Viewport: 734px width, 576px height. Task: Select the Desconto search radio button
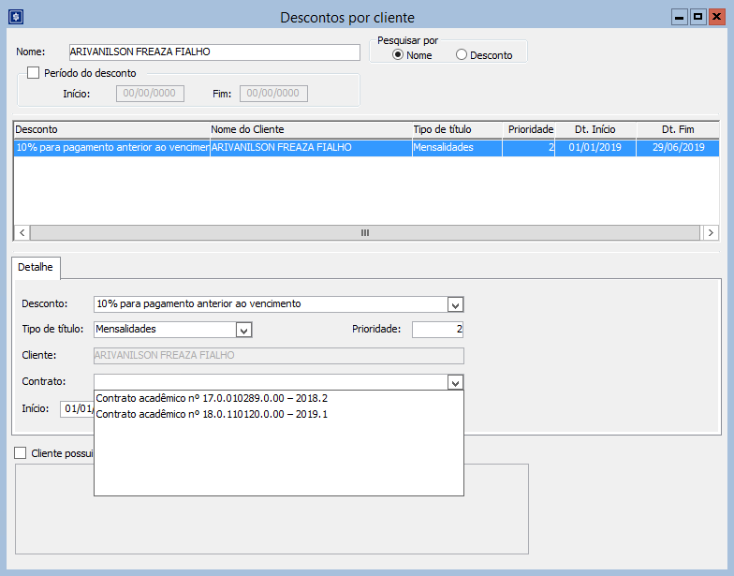[x=461, y=55]
